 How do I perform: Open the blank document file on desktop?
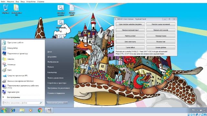[x=72, y=10]
